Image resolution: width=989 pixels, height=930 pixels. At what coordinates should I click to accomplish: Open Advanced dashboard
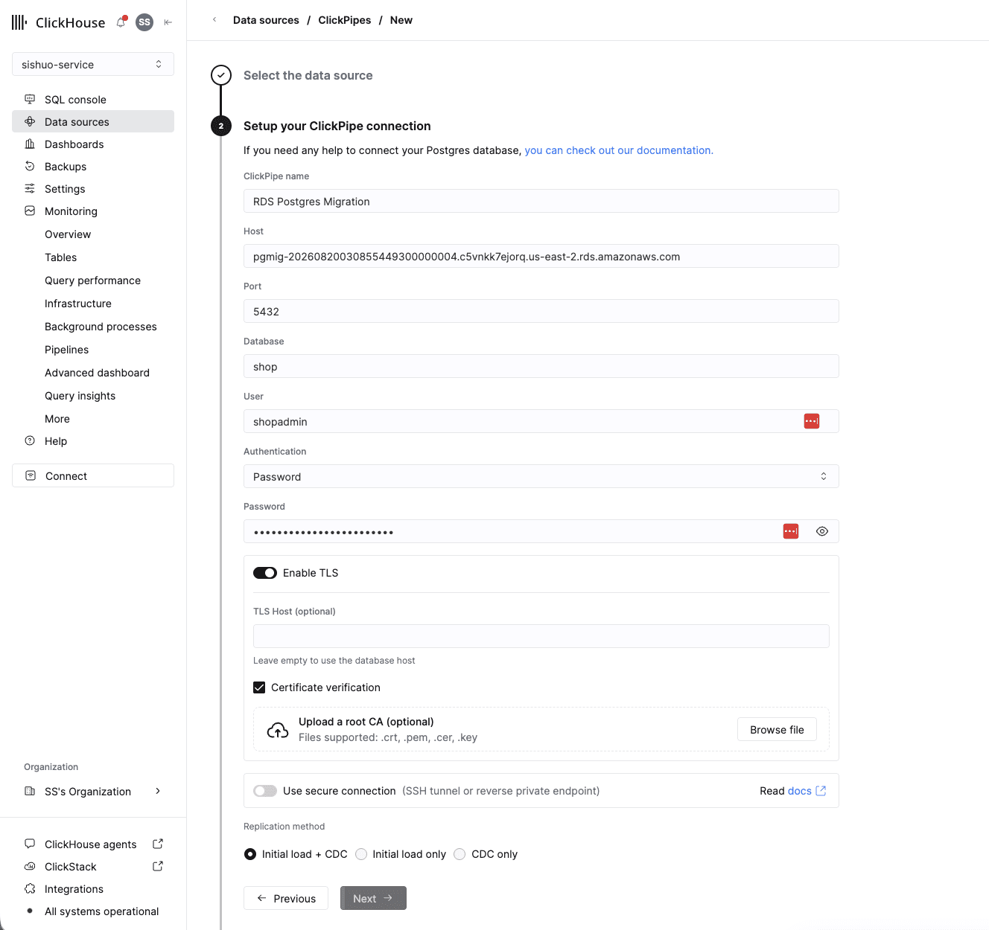[x=97, y=373]
